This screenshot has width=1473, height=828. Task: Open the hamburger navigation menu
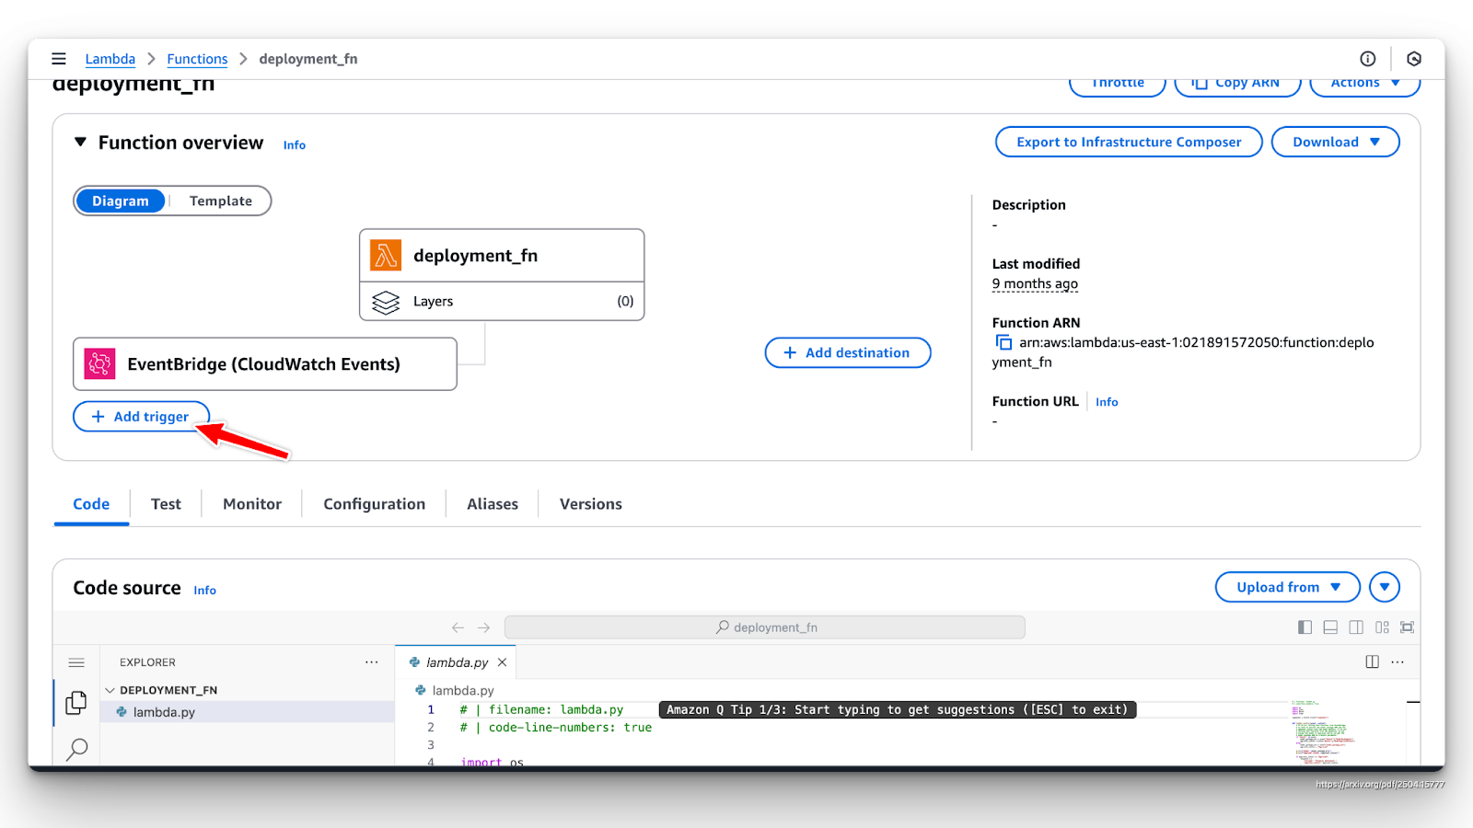coord(59,59)
